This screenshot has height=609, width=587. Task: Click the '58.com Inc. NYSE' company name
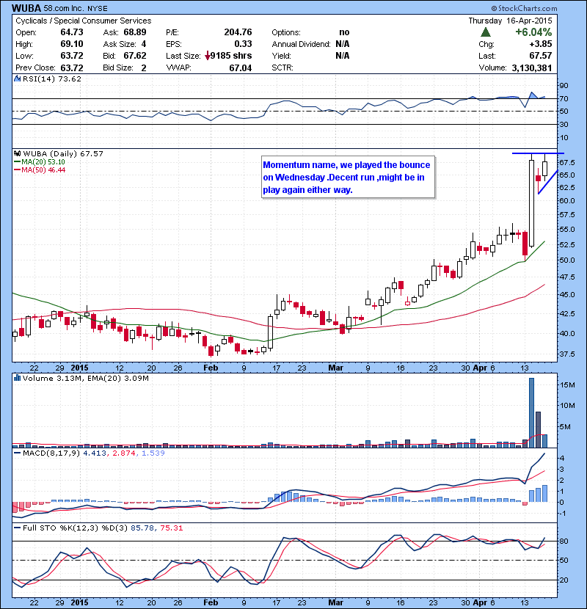76,8
